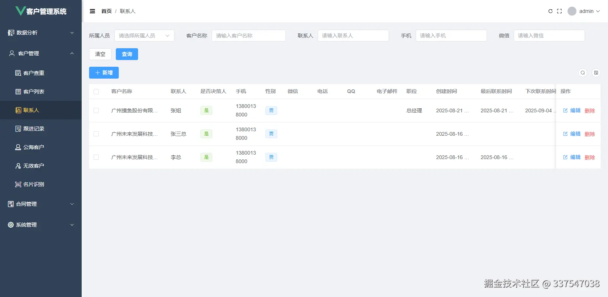Click 新增 to add a contact
The image size is (608, 297).
point(104,73)
